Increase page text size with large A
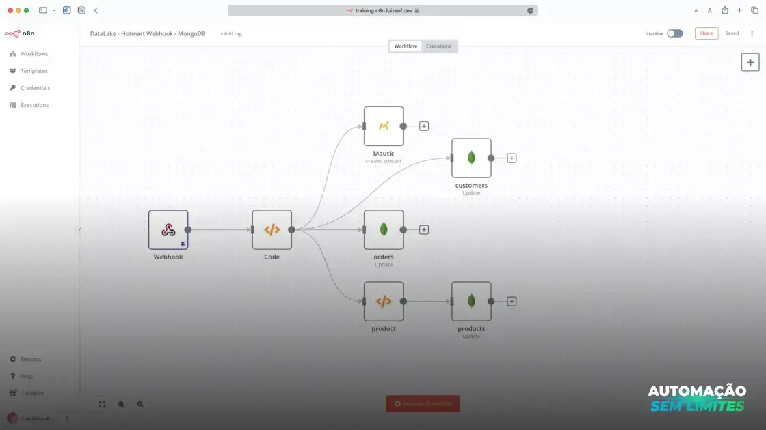 [x=710, y=10]
